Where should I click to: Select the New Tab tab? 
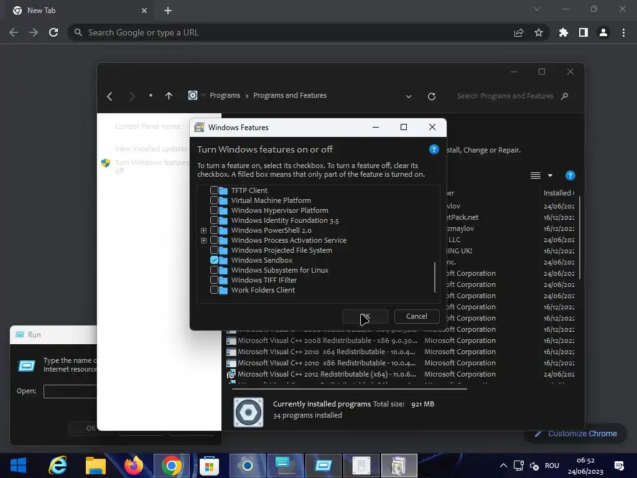pyautogui.click(x=79, y=11)
